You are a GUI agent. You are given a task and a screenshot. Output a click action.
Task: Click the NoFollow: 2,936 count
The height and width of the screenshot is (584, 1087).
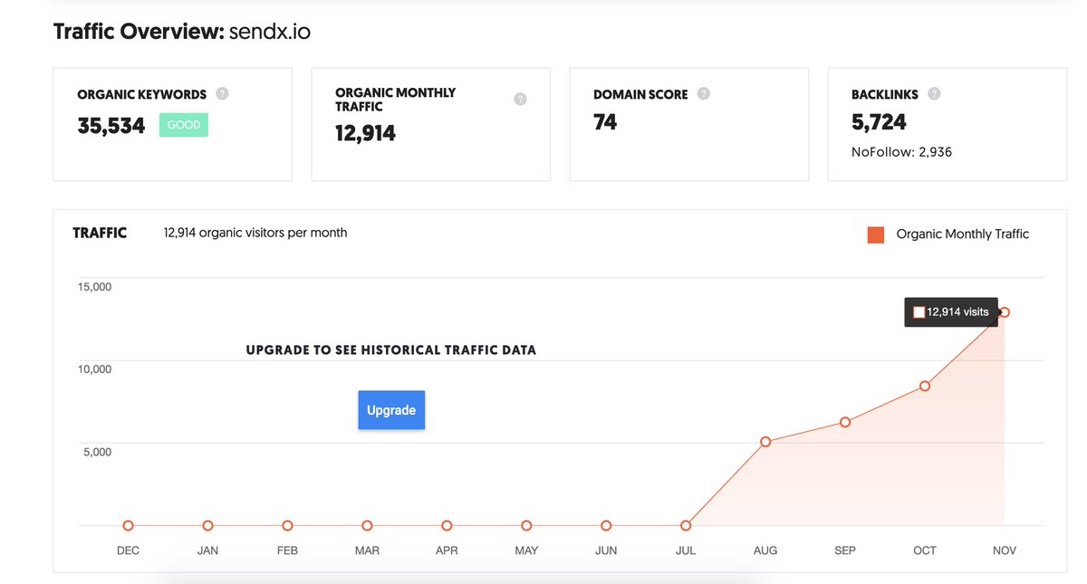point(901,151)
